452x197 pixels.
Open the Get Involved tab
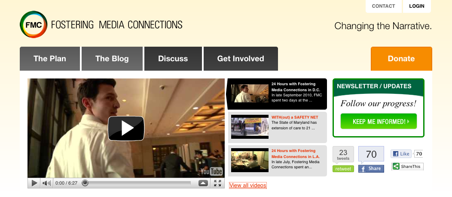(x=241, y=59)
